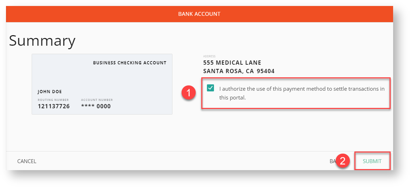
Task: Click the "this portal." authorization text line
Action: pyautogui.click(x=232, y=98)
